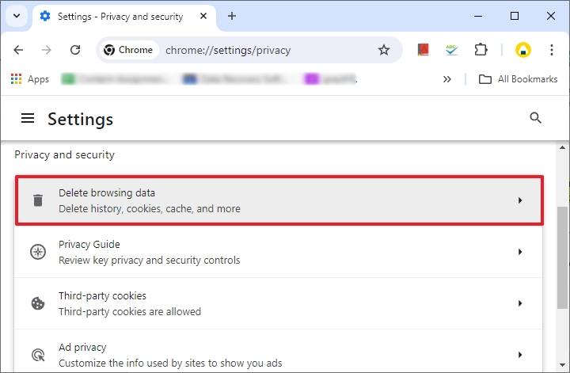Image resolution: width=570 pixels, height=373 pixels.
Task: Search settings with the magnifier icon
Action: [535, 118]
